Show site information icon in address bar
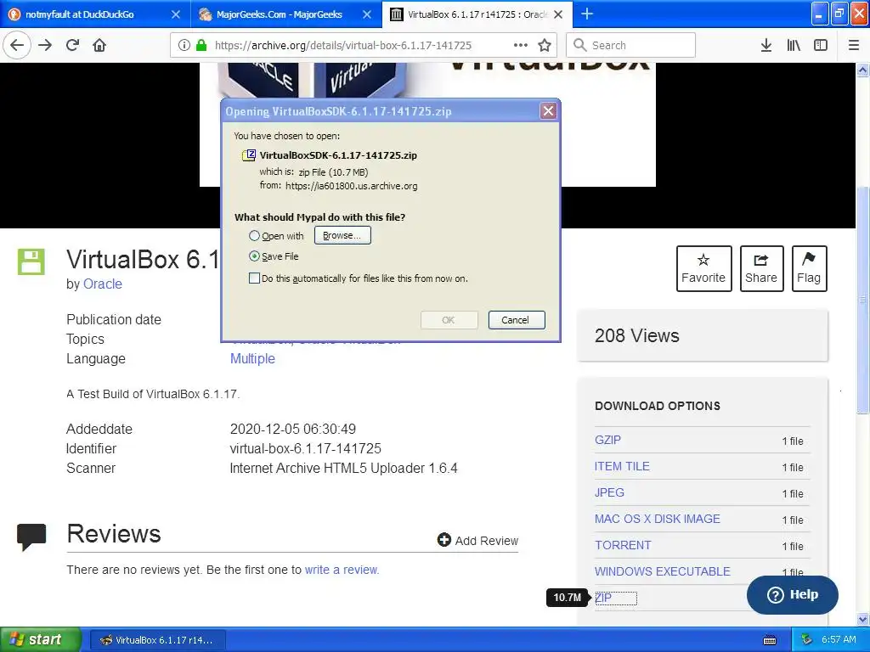 click(x=184, y=45)
